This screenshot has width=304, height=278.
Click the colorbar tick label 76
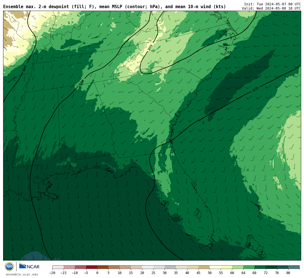tap(277, 273)
